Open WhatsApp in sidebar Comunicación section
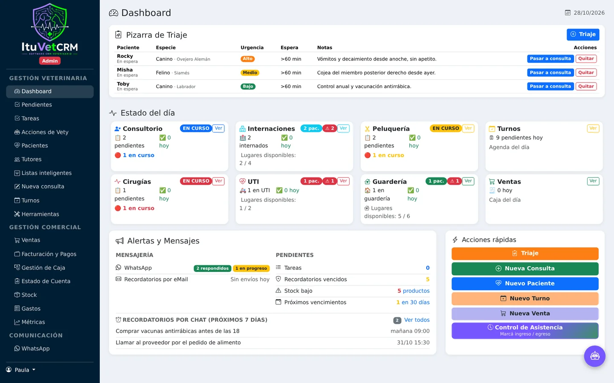Image resolution: width=614 pixels, height=383 pixels. click(x=50, y=349)
